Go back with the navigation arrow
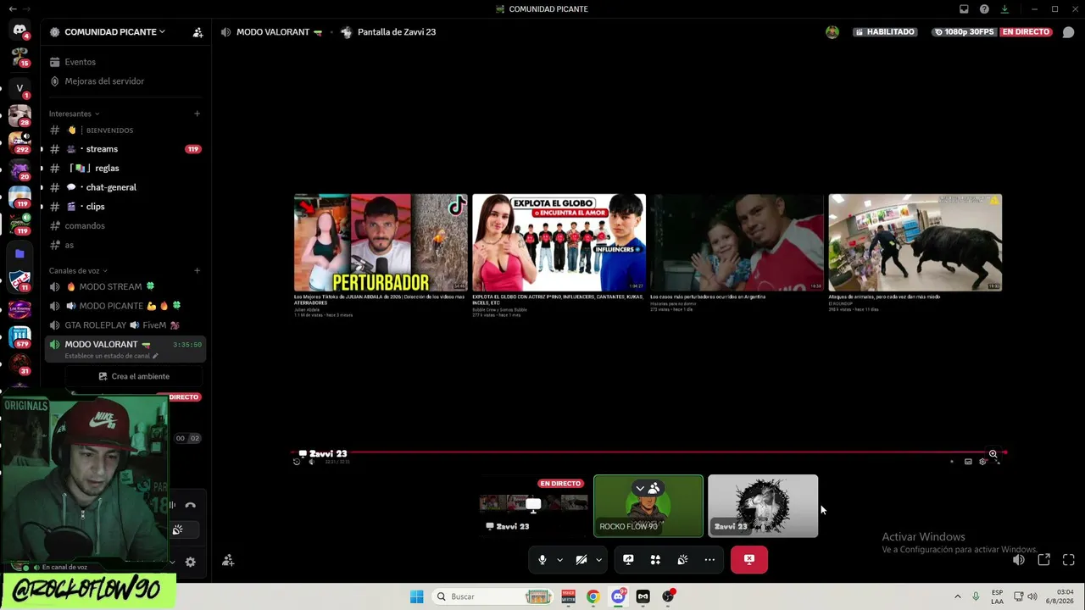1085x610 pixels. [12, 9]
